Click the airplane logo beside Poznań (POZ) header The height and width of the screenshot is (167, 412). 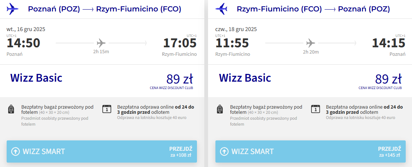[13, 8]
